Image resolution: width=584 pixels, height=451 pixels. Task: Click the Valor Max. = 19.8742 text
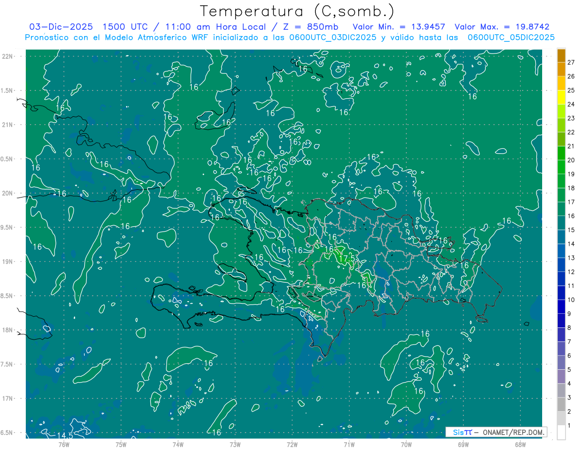pyautogui.click(x=502, y=27)
